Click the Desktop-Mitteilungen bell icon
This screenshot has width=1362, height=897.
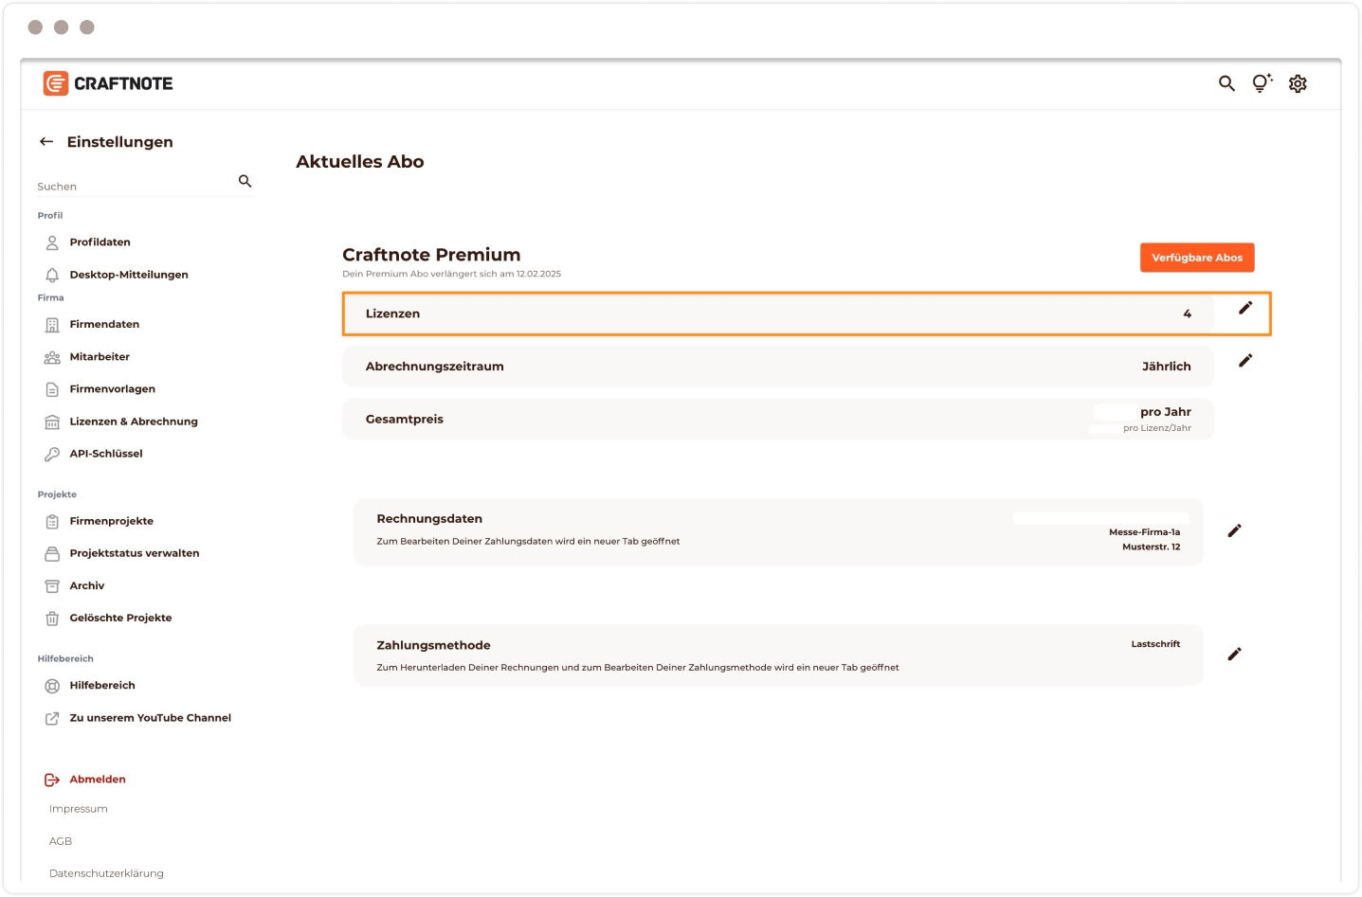click(x=52, y=275)
